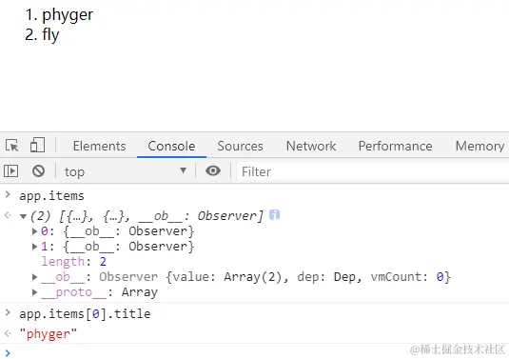Viewport: 509px width, 359px height.
Task: Switch to the Memory tab
Action: coord(480,146)
